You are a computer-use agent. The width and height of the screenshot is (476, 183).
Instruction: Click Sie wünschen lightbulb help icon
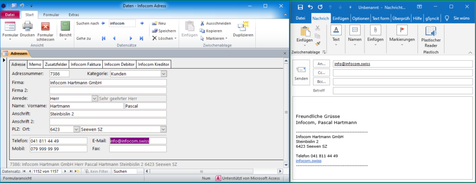point(447,18)
